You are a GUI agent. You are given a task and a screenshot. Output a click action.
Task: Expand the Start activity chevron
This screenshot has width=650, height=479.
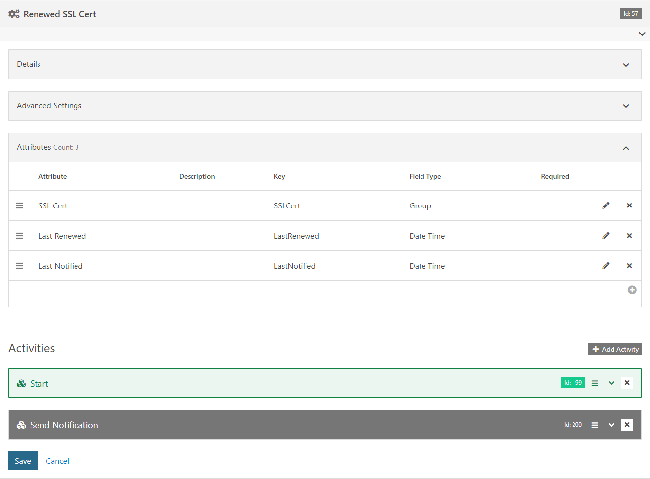[x=612, y=383]
